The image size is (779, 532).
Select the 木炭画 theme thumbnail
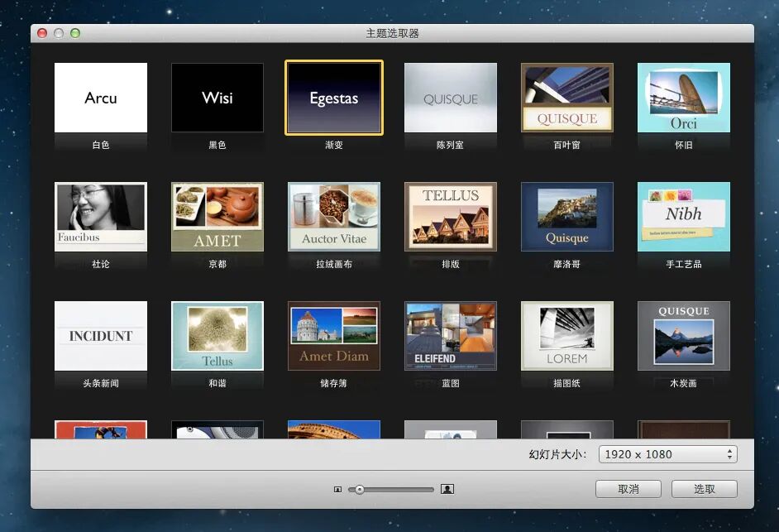pyautogui.click(x=684, y=336)
